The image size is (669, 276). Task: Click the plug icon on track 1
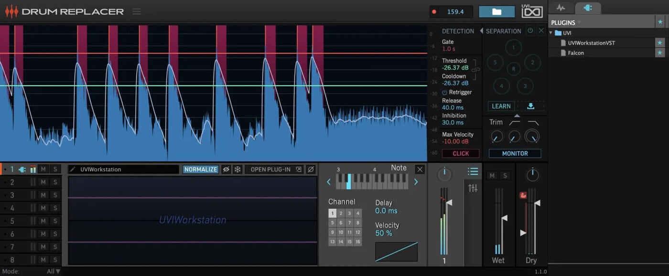(22, 169)
